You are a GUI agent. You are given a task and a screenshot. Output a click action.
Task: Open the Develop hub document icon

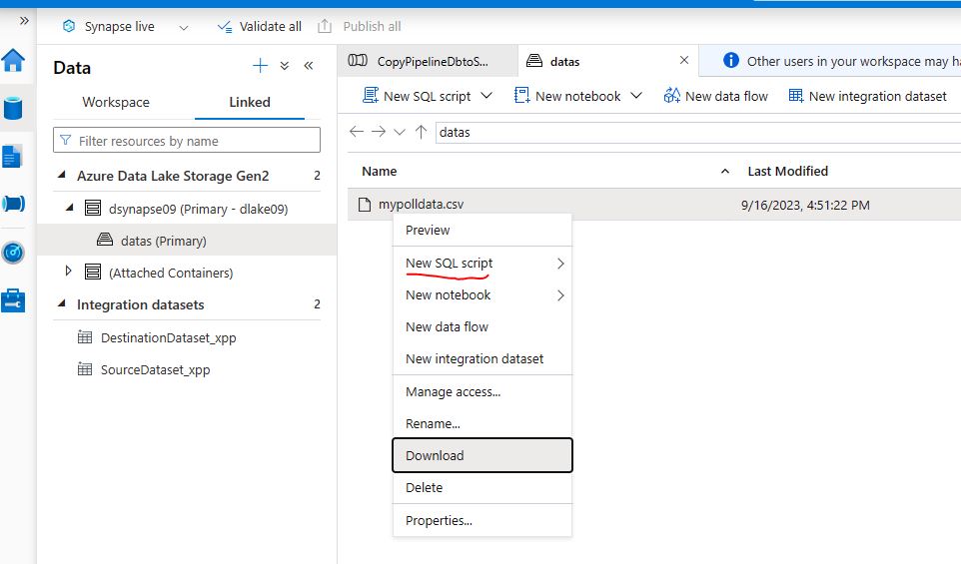click(13, 156)
